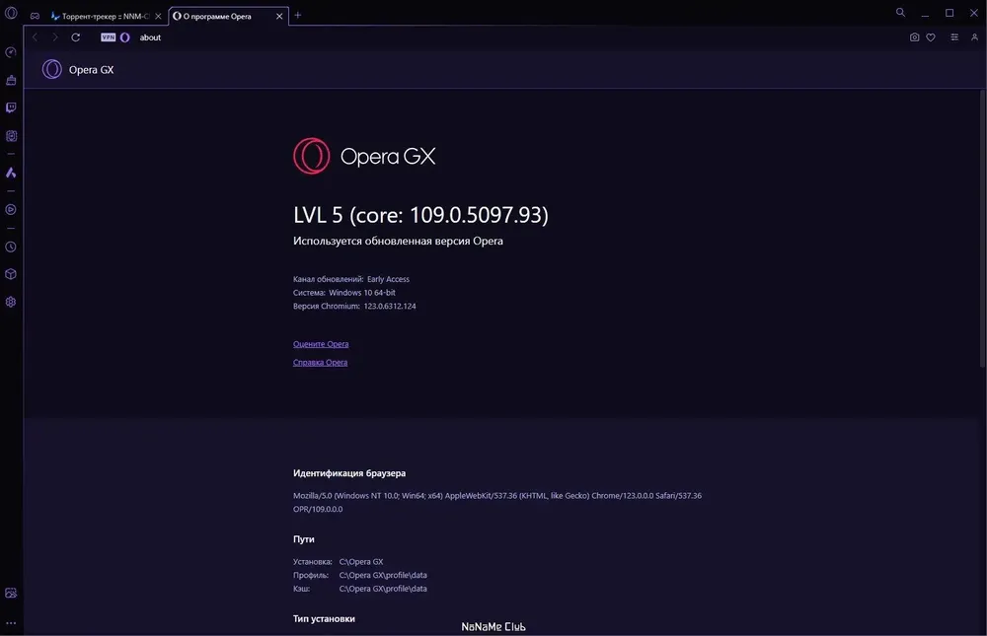
Task: Toggle the VPN badge in address bar
Action: (109, 37)
